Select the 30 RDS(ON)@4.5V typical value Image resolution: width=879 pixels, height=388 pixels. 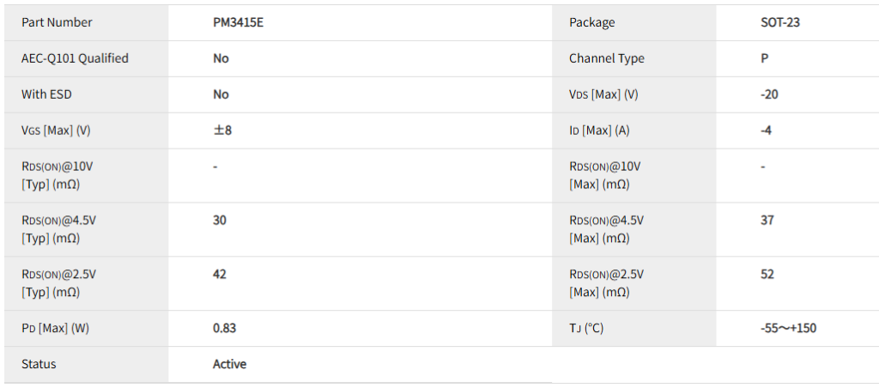220,221
